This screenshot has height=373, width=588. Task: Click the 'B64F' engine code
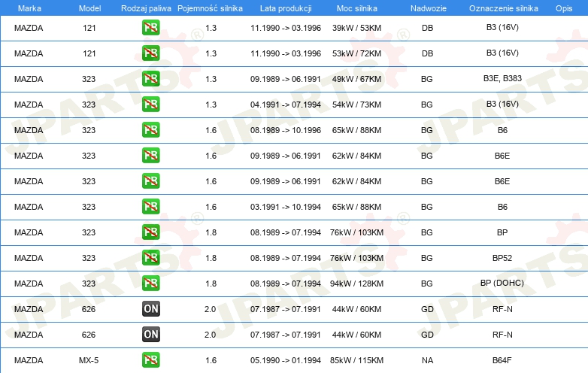pyautogui.click(x=502, y=360)
